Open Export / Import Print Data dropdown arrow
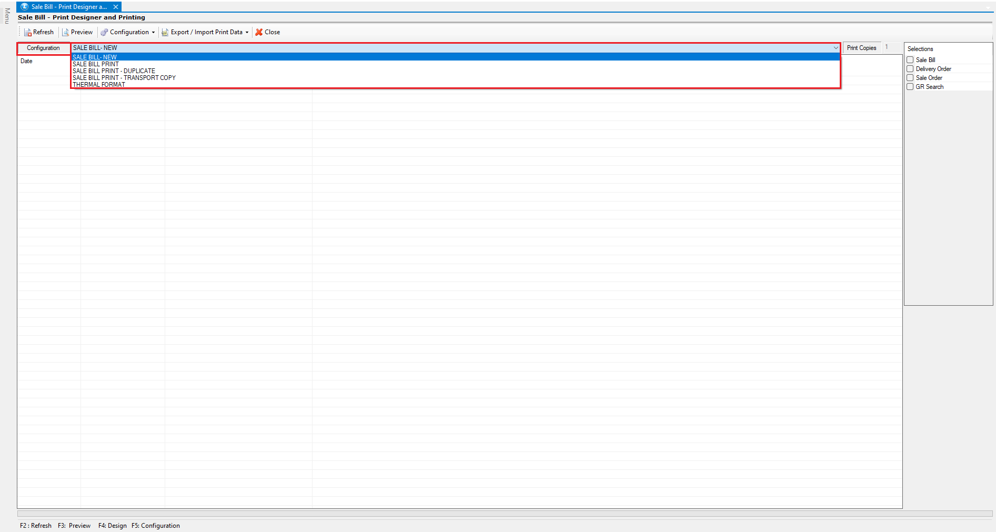Image resolution: width=996 pixels, height=532 pixels. 247,33
